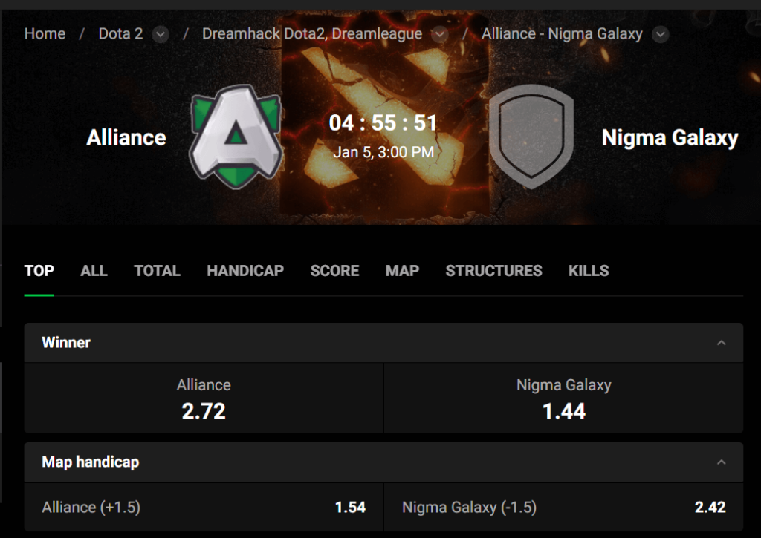
Task: Open the HANDICAP tab
Action: [245, 271]
